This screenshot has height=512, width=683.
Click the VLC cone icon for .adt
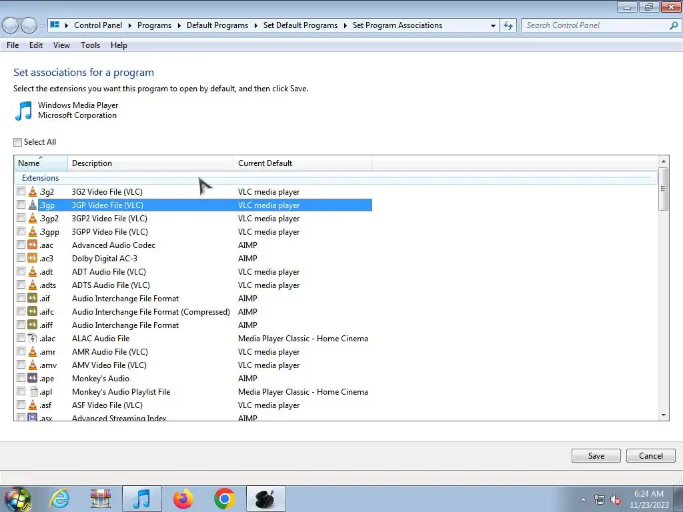(33, 272)
